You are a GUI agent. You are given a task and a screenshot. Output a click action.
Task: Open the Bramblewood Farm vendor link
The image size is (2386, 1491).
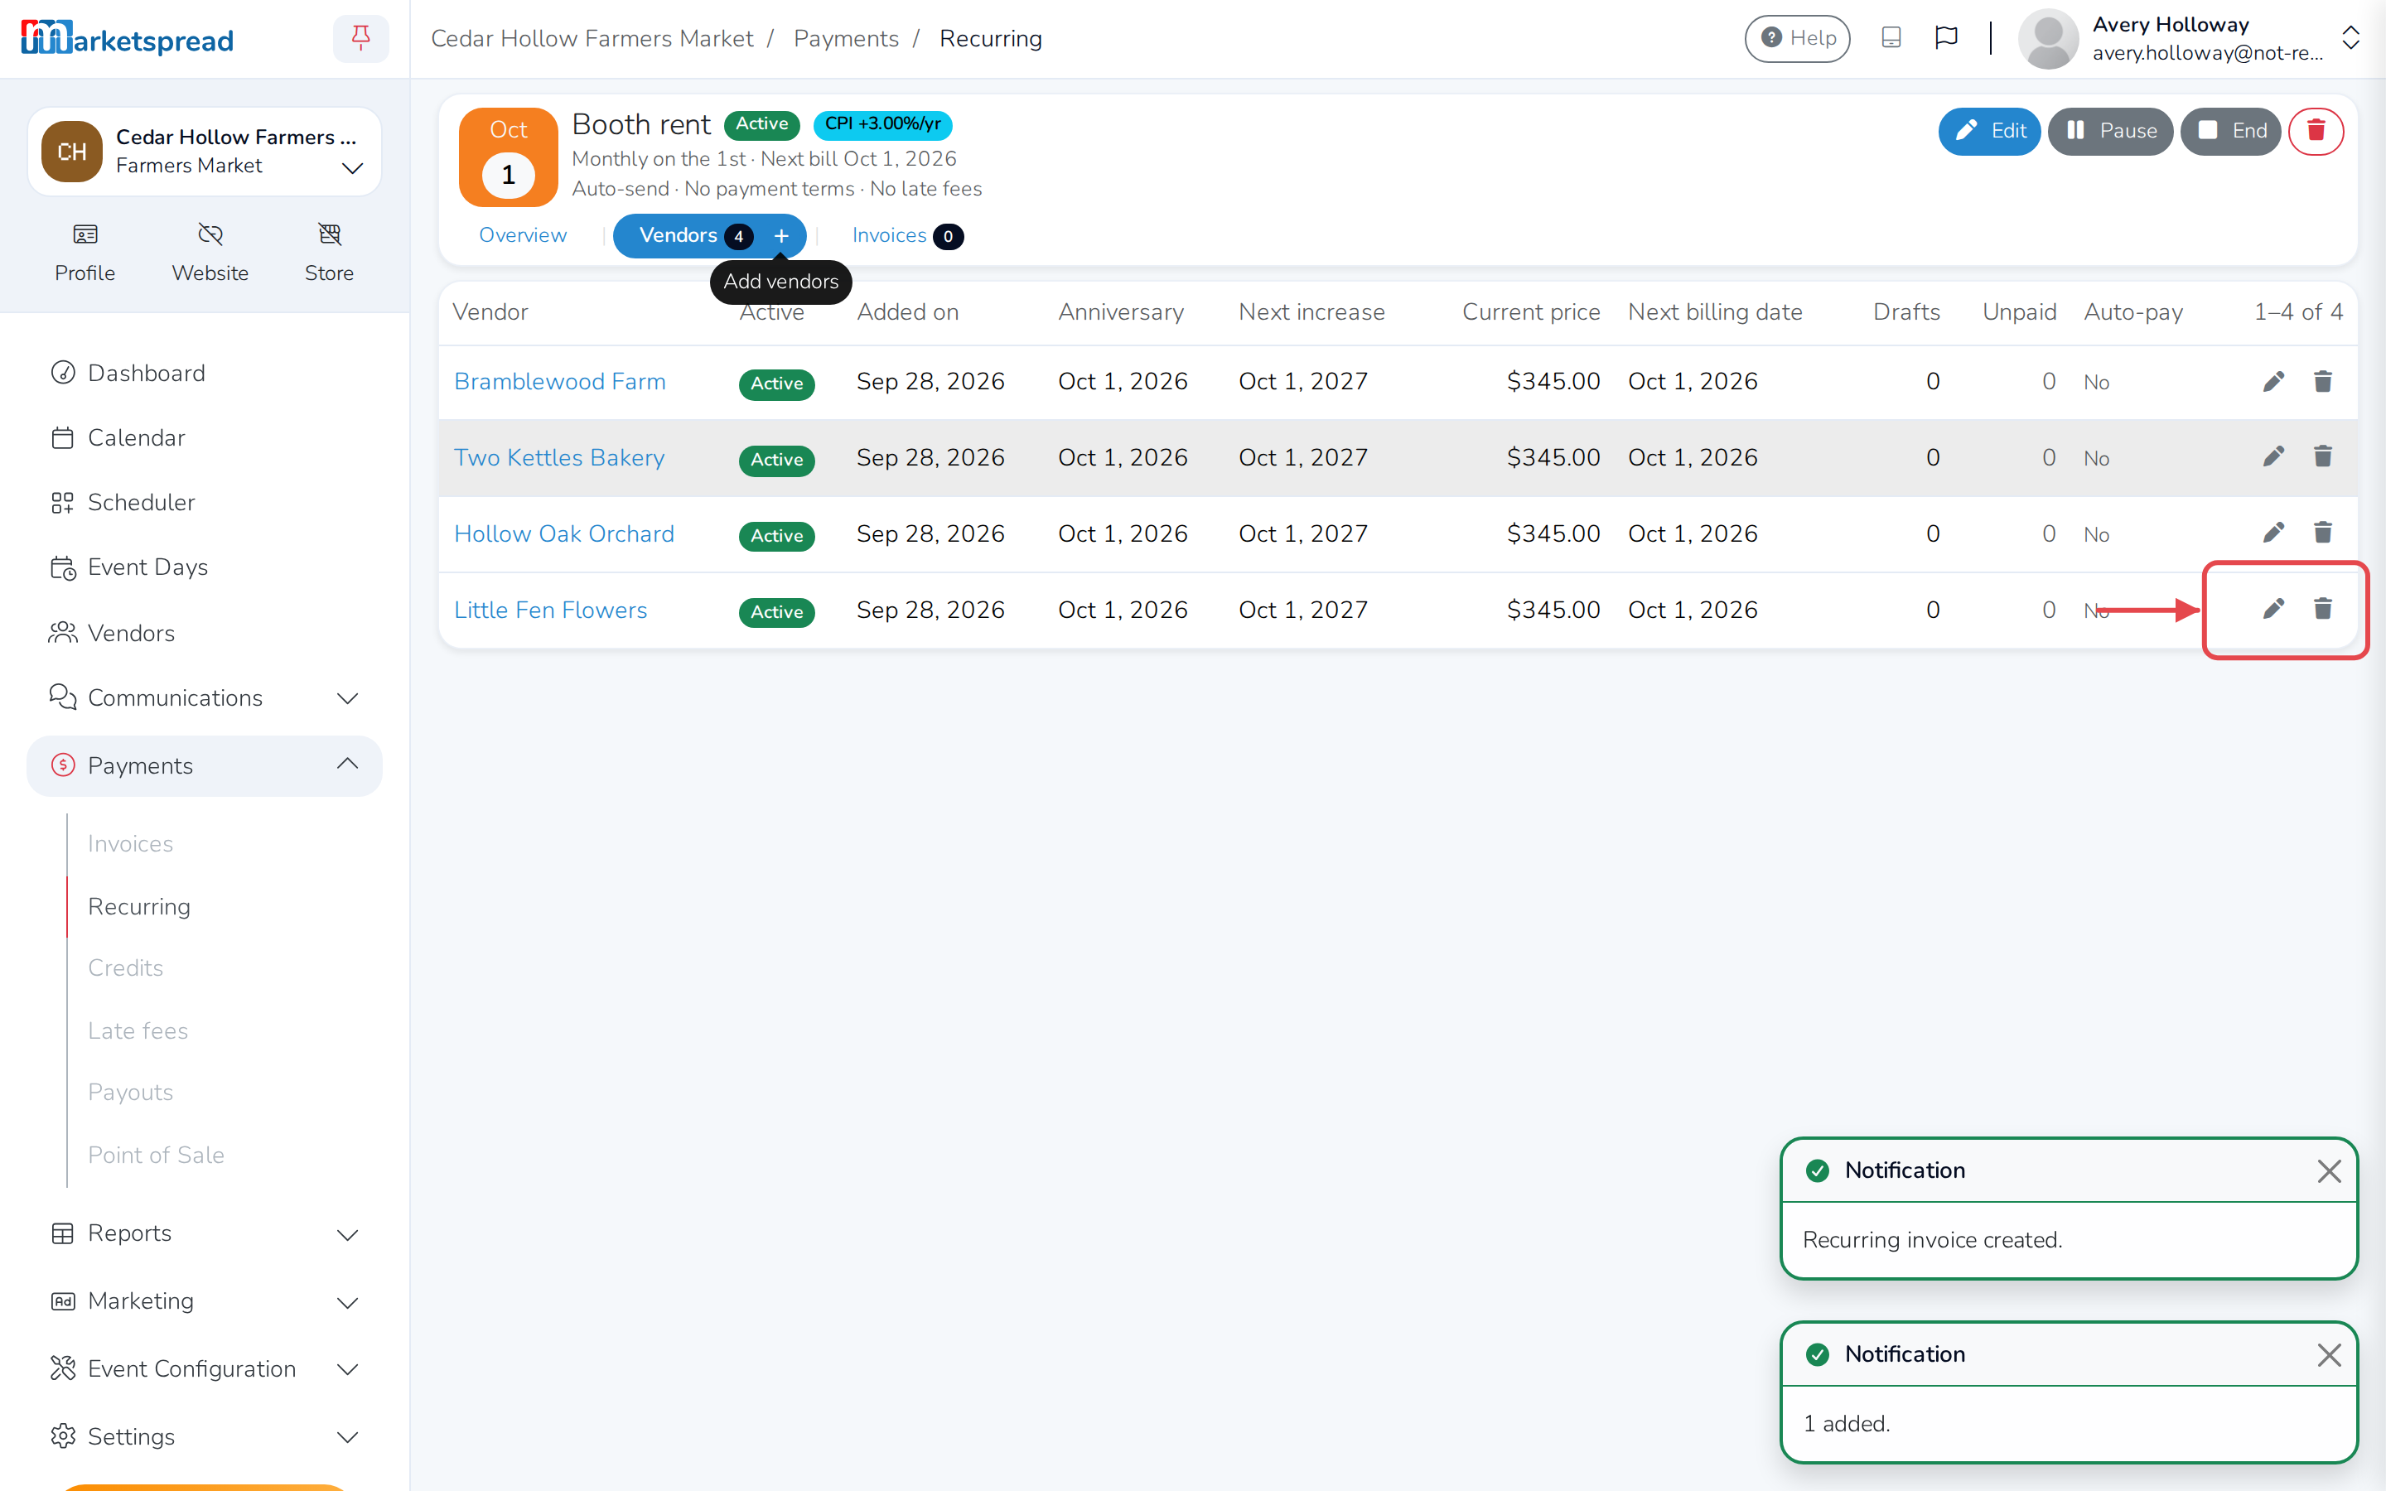point(559,382)
